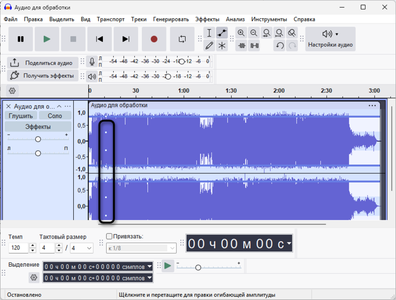The height and width of the screenshot is (300, 396).
Task: Open time signature denominator dropdown
Action: tap(81, 248)
